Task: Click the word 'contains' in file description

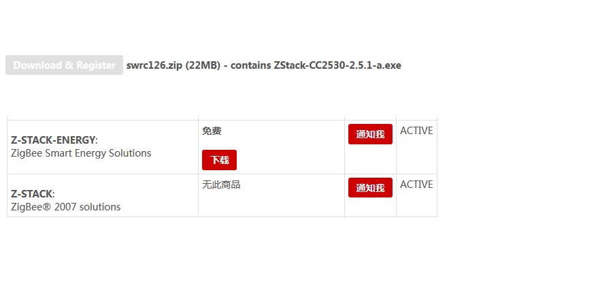Action: 251,65
